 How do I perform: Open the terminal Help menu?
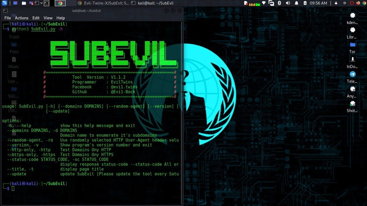60,18
